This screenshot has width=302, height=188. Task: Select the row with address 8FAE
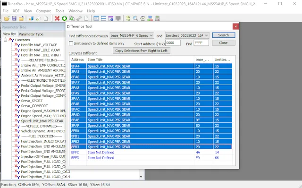tap(151, 120)
